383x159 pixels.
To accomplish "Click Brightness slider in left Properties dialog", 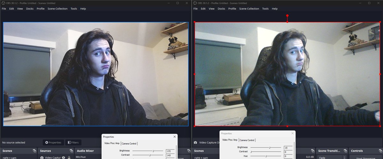I will (148, 150).
